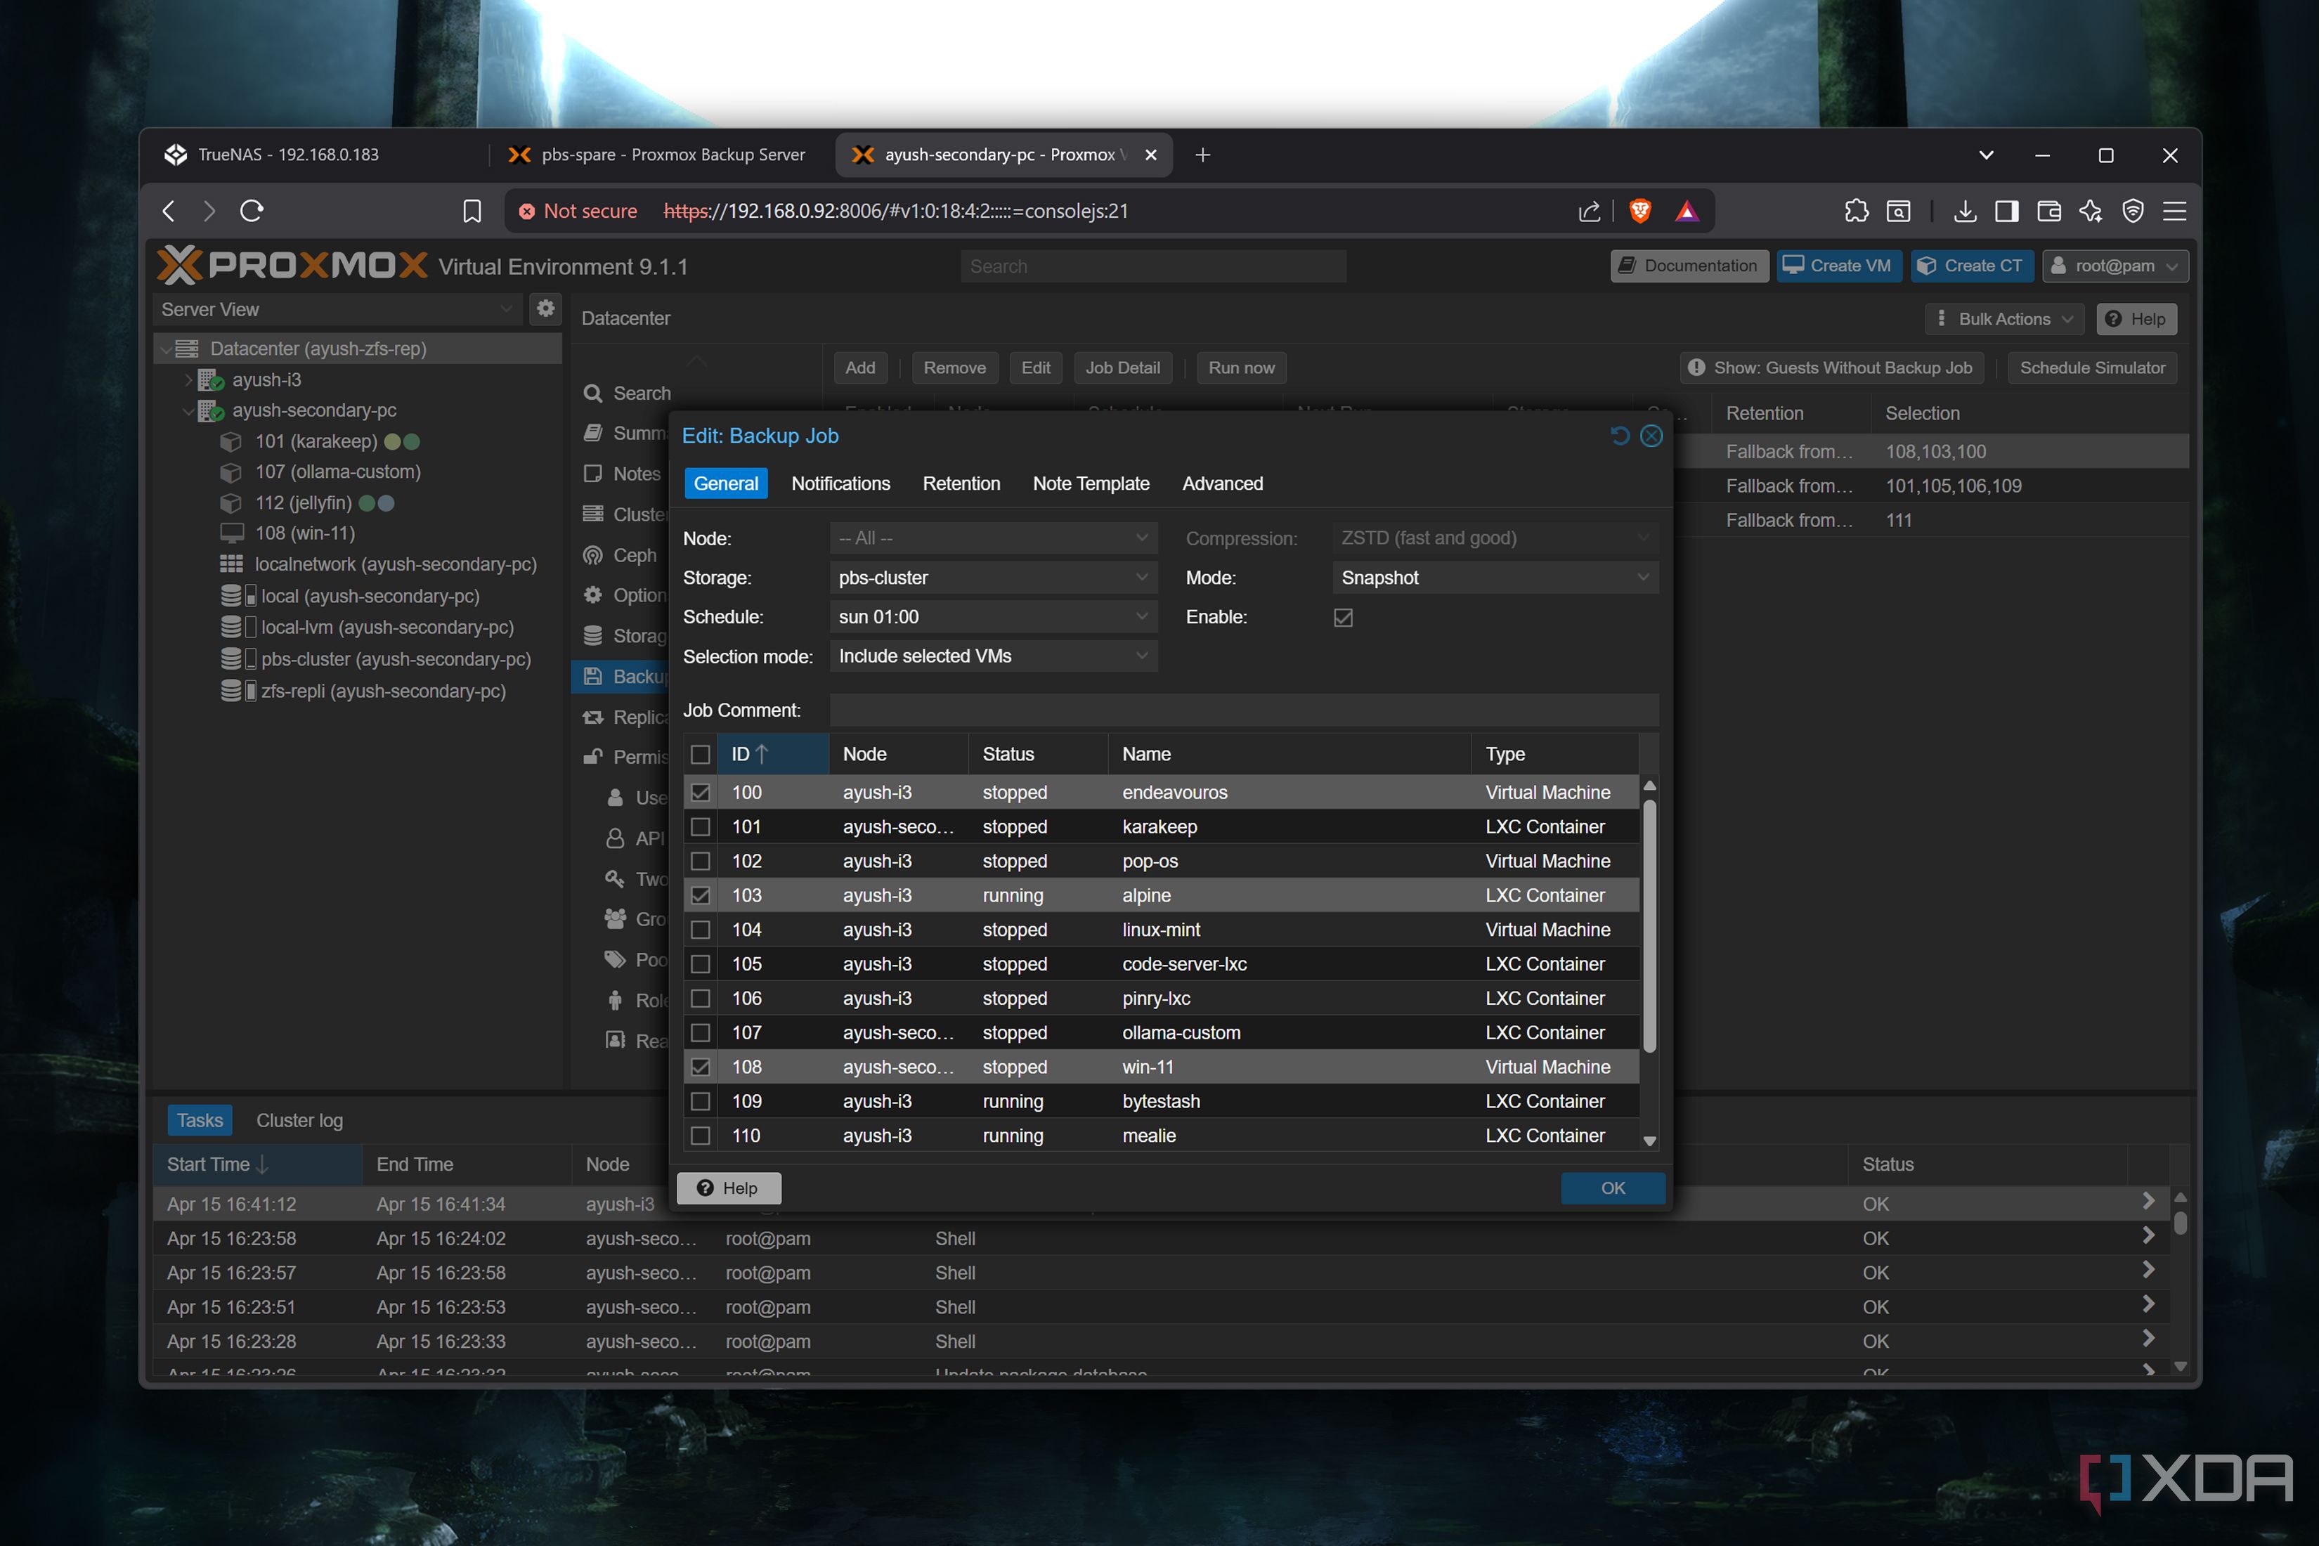
Task: Select zfs-repli storage in tree
Action: coord(382,691)
